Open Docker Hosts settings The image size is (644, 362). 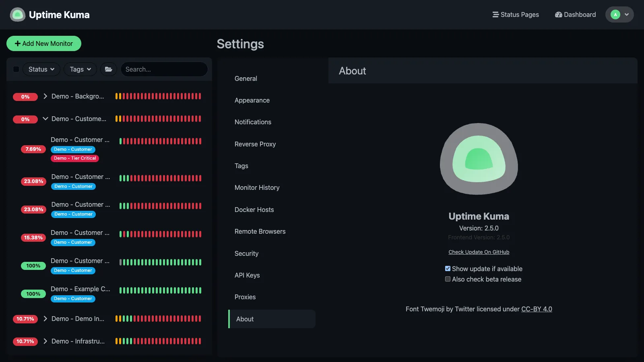pos(272,210)
